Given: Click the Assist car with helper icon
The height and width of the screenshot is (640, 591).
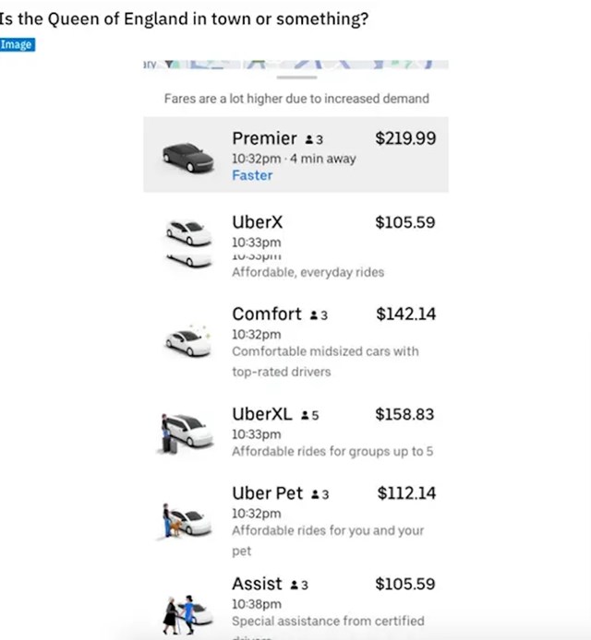Looking at the screenshot, I should click(x=187, y=614).
